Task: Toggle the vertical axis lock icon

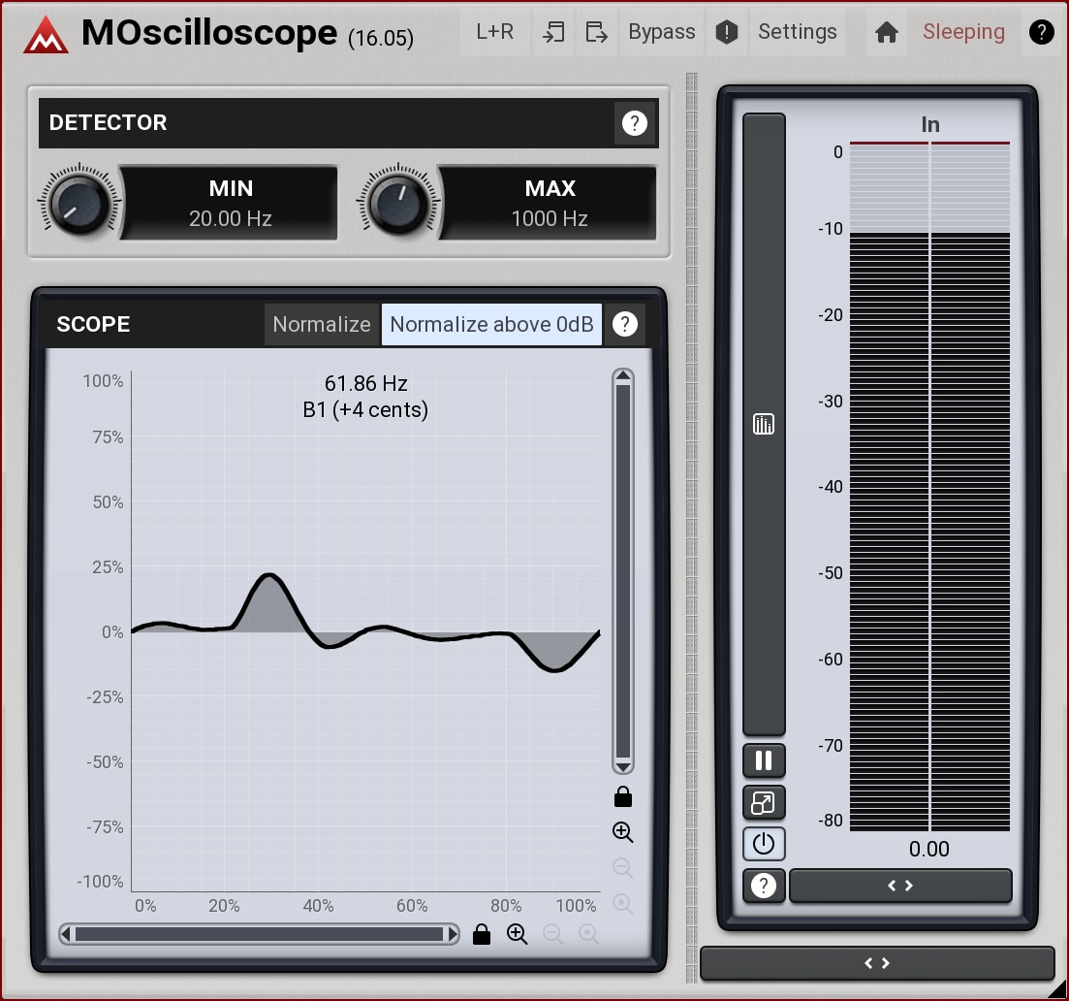Action: (622, 796)
